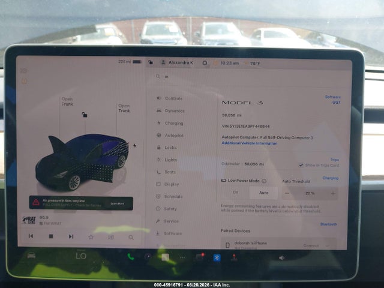Viewport: 384px width, 288px height.
Task: Open the Service menu
Action: [x=167, y=221]
